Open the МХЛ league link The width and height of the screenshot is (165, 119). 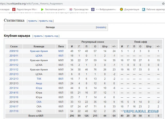[61, 51]
